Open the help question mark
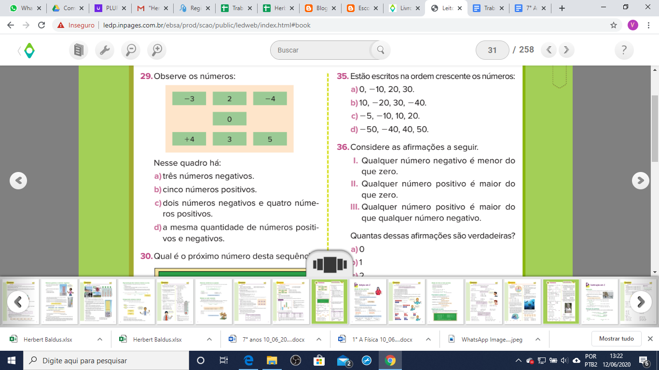The image size is (659, 370). pos(624,50)
